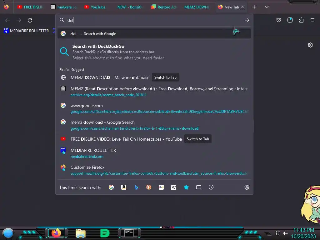The image size is (320, 240).
Task: Close the New Tab tab
Action: pos(242,7)
